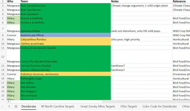Click the Acer pensylvanicum cell
This screenshot has width=190, height=111.
(x=65, y=6)
